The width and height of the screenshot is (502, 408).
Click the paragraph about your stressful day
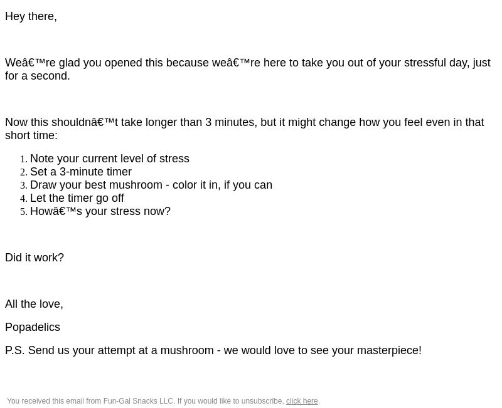(248, 69)
